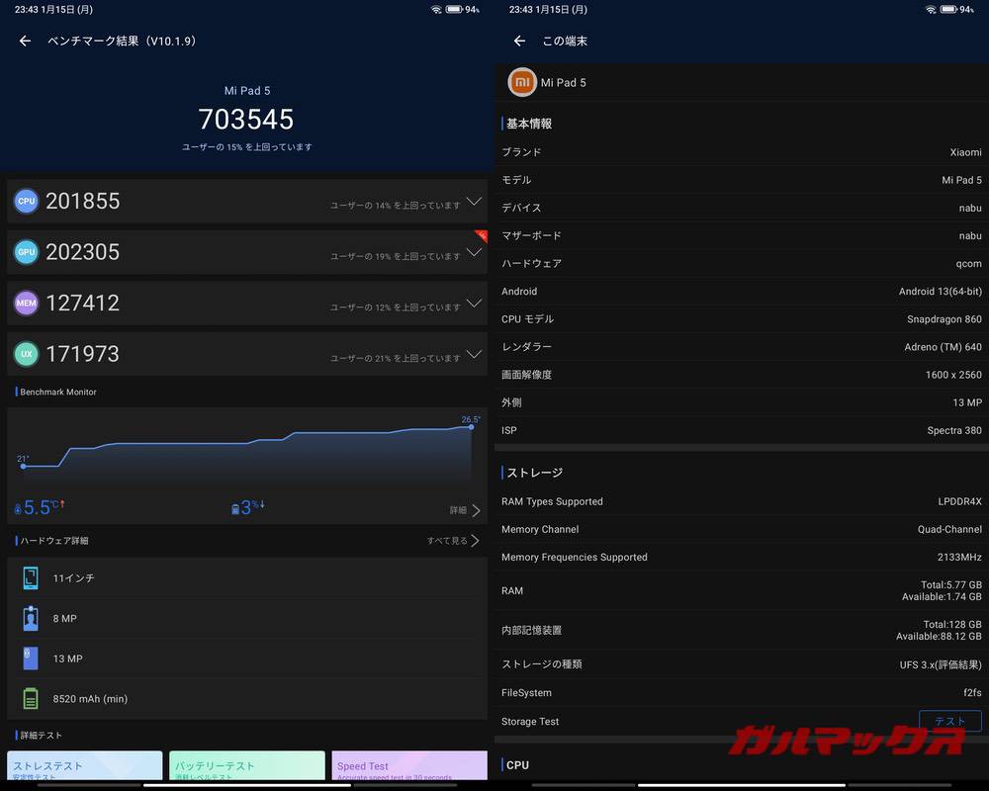Expand the UX score details chevron
The image size is (989, 791).
point(475,354)
